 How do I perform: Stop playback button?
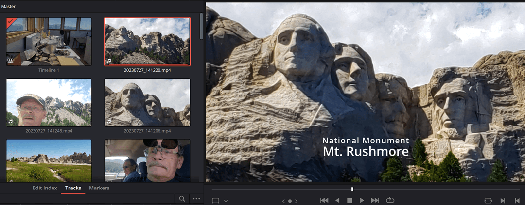350,200
